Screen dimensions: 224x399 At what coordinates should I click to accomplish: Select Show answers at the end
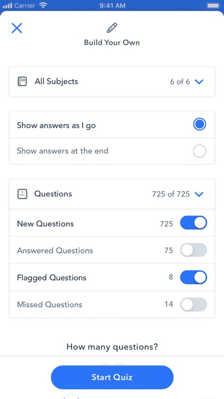(x=112, y=151)
